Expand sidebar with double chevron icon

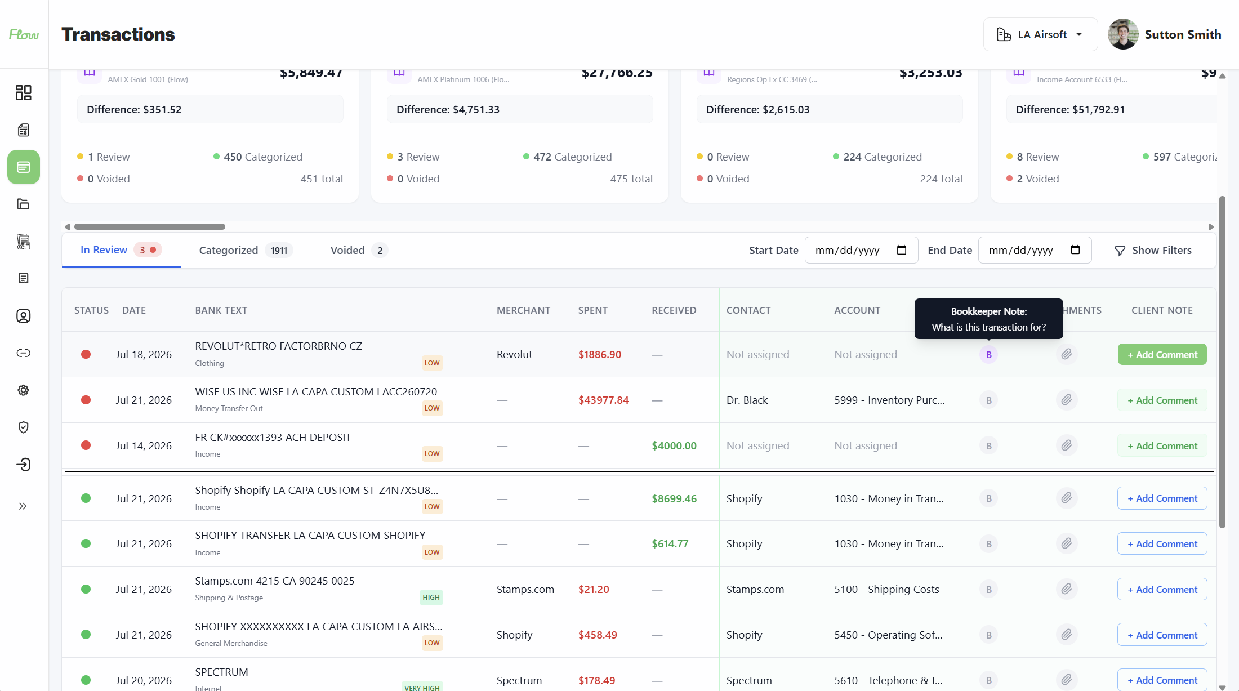(23, 506)
